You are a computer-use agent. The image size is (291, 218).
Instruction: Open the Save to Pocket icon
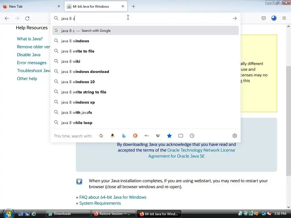(x=263, y=18)
